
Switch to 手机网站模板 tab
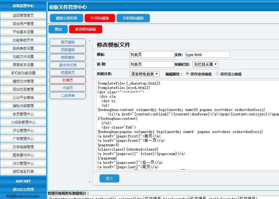click(133, 18)
